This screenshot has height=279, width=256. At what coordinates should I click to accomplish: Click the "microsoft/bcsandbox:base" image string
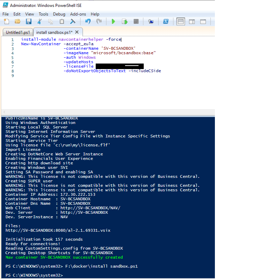[x=123, y=53]
